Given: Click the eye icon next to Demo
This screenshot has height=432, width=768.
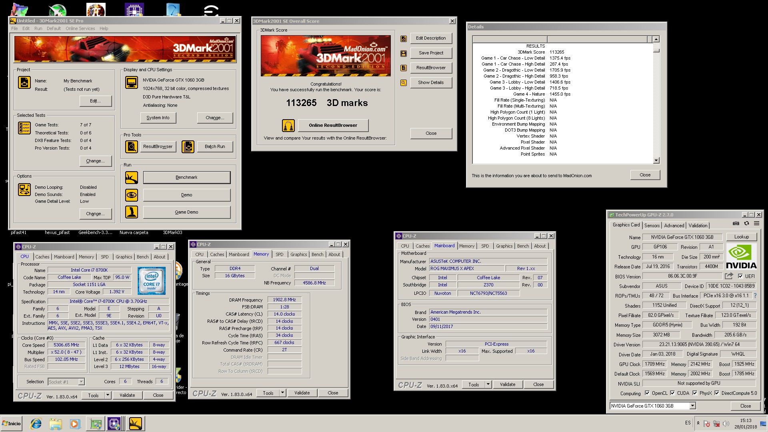Looking at the screenshot, I should pyautogui.click(x=132, y=195).
